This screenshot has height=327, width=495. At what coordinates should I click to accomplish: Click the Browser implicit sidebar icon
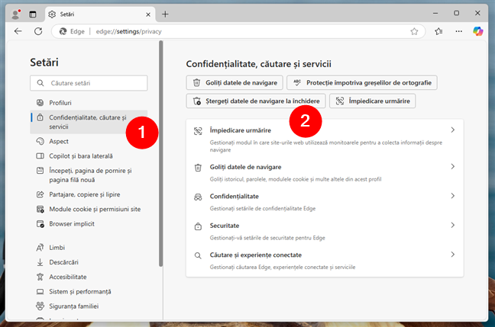pos(40,224)
